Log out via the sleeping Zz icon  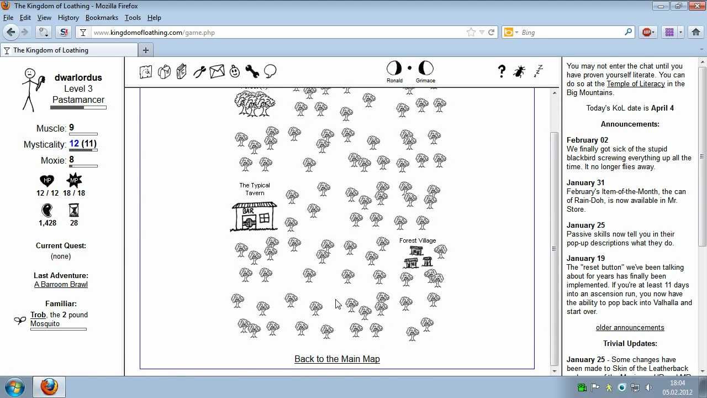click(x=539, y=70)
